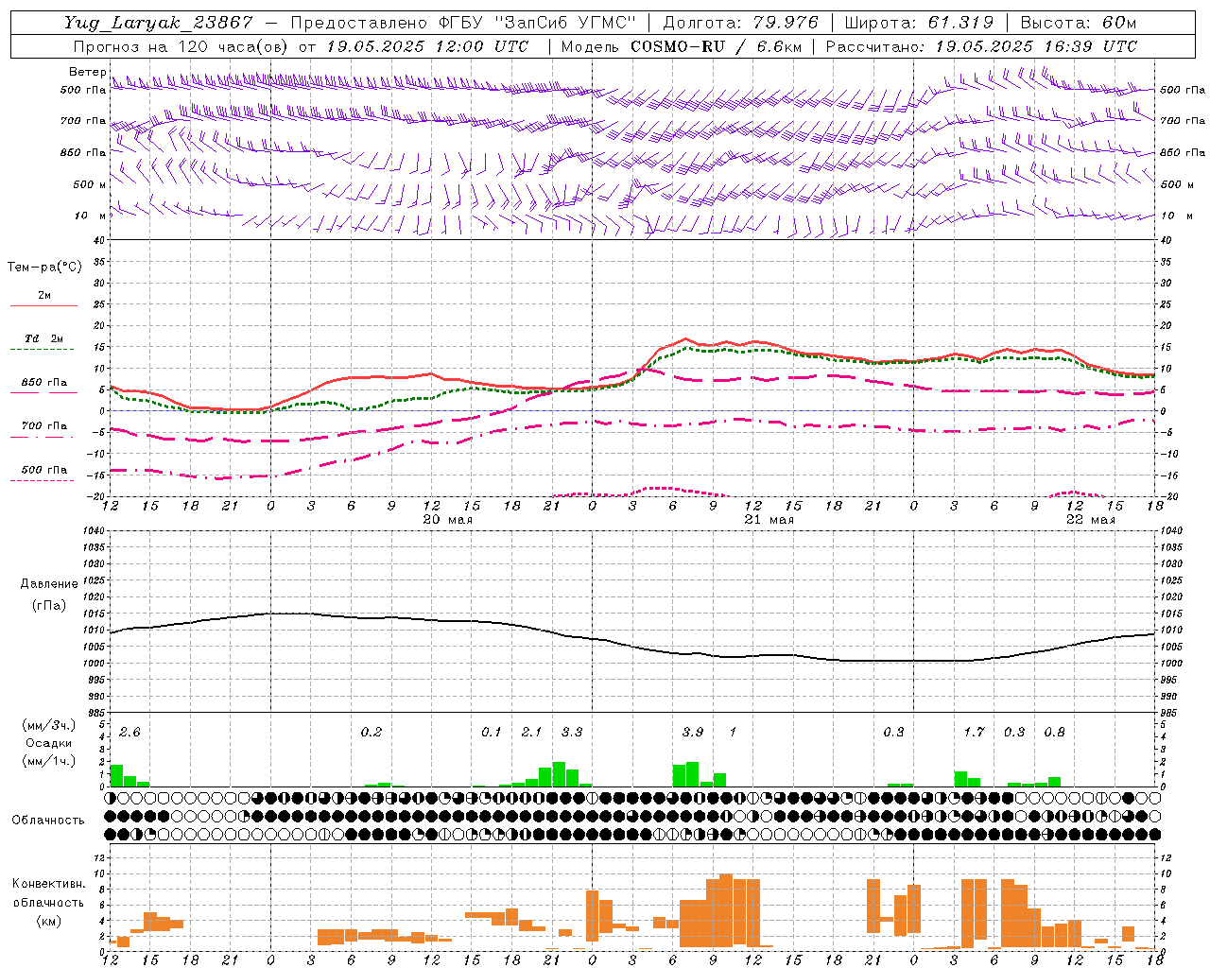The image size is (1210, 968).
Task: Click the (гПа) unit under Давление
Action: 48,606
